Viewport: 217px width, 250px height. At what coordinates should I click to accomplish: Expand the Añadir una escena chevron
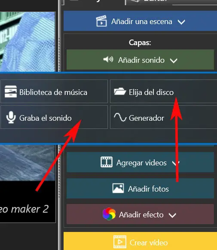(181, 22)
